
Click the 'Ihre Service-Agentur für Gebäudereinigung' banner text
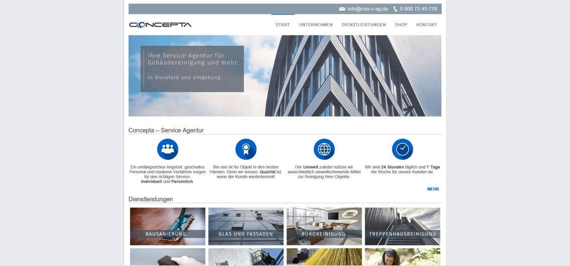[193, 59]
